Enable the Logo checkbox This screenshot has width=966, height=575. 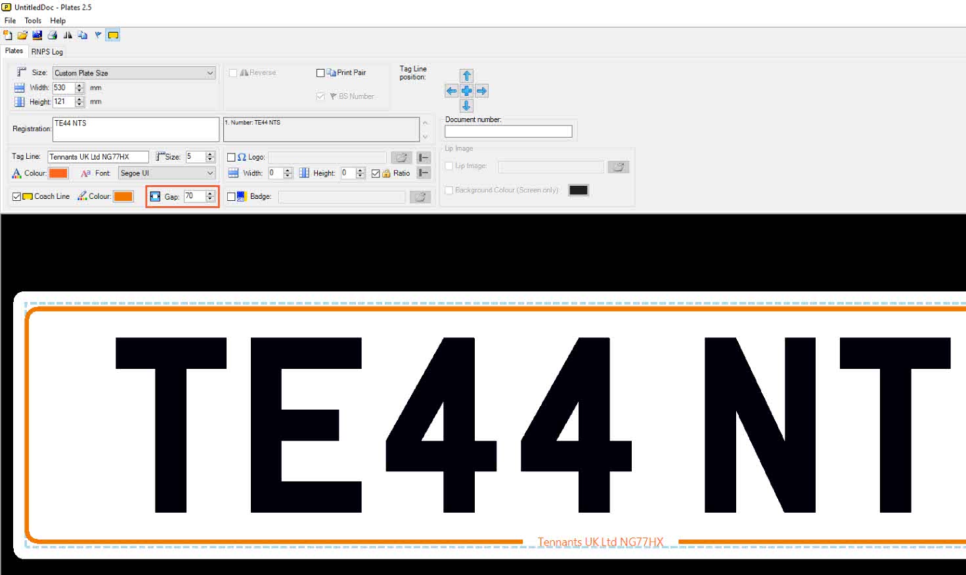click(x=231, y=158)
